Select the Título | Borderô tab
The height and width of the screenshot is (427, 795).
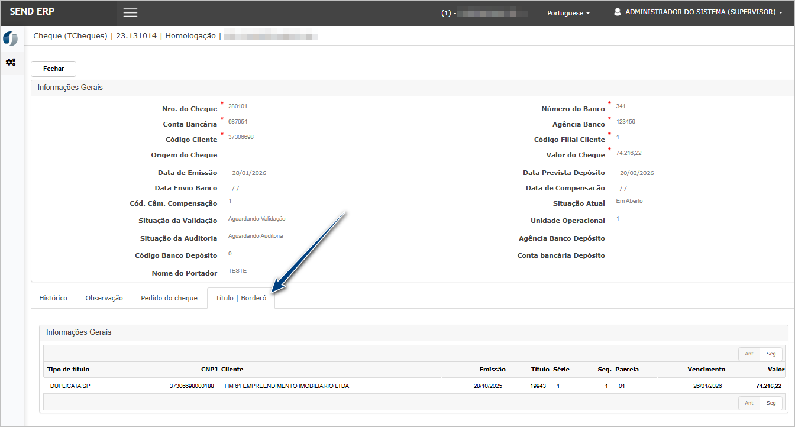[241, 298]
